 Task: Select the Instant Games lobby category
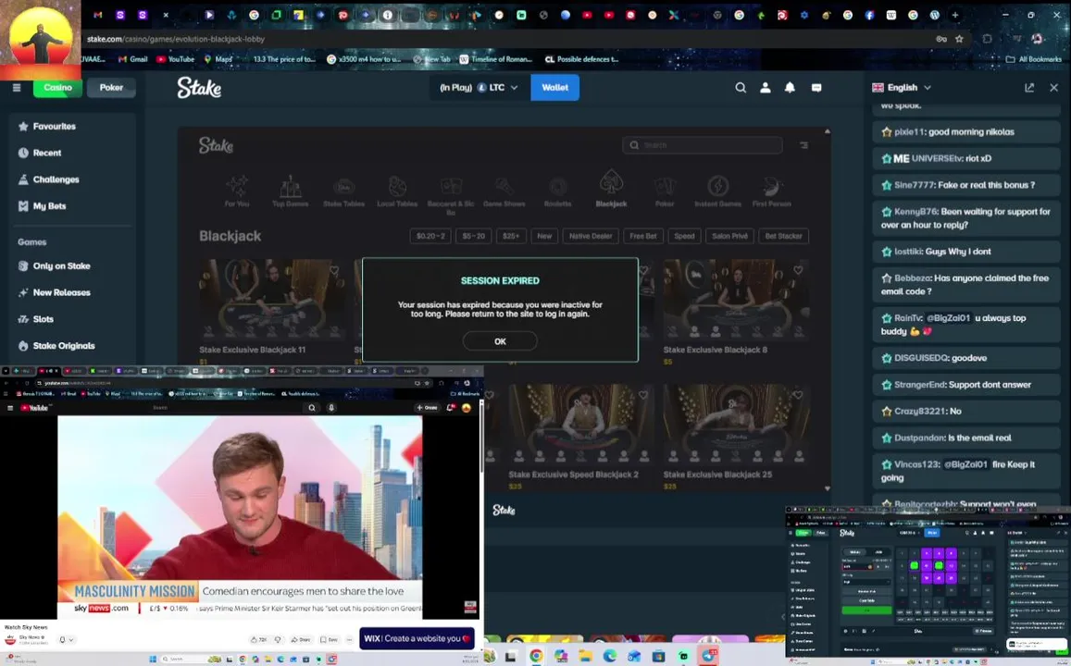718,191
